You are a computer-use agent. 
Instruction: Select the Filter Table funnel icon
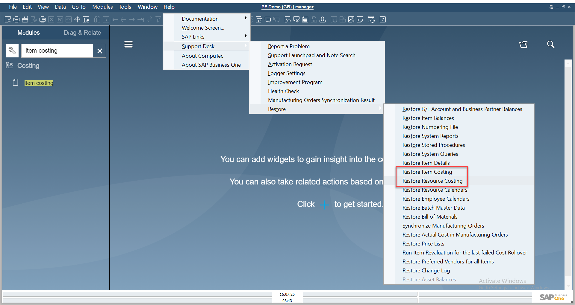158,19
